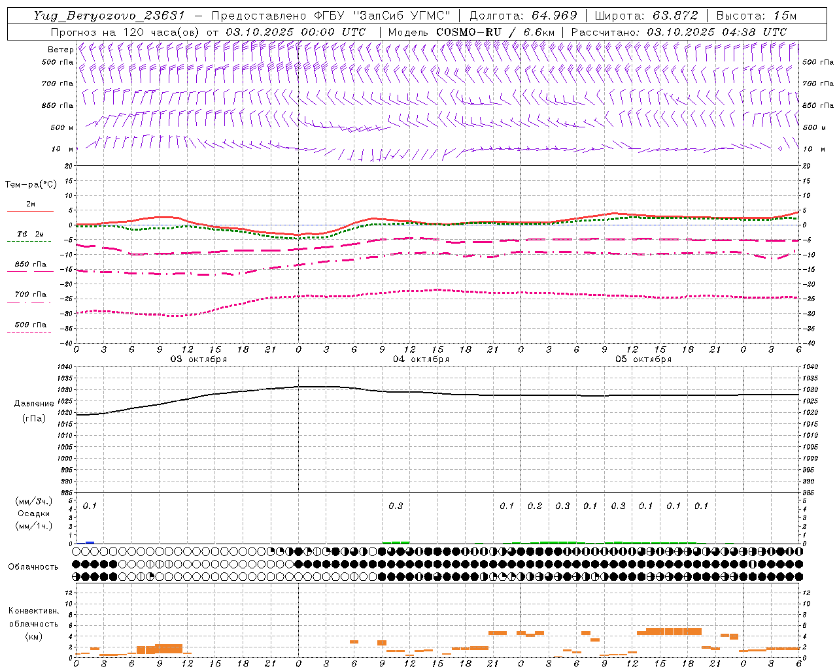
Task: Click the 'Конвективн.' convective cloud label
Action: (x=33, y=611)
